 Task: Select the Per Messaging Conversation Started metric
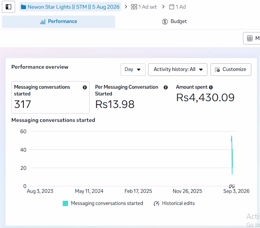(131, 97)
